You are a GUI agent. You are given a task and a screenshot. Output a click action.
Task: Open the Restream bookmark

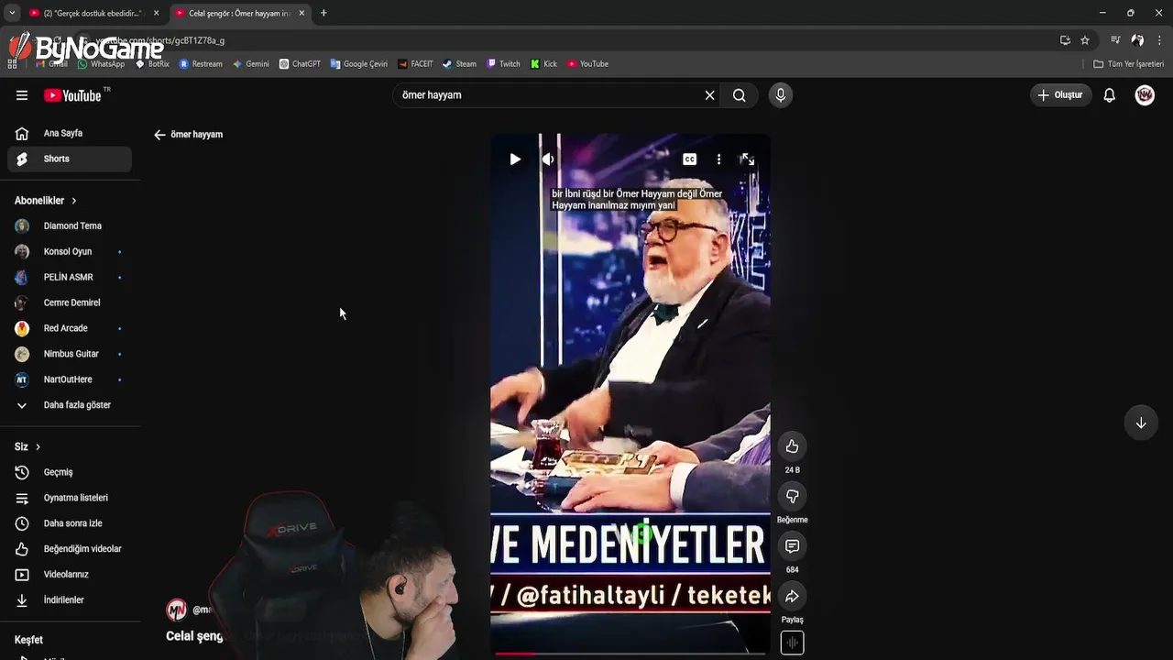(x=201, y=64)
